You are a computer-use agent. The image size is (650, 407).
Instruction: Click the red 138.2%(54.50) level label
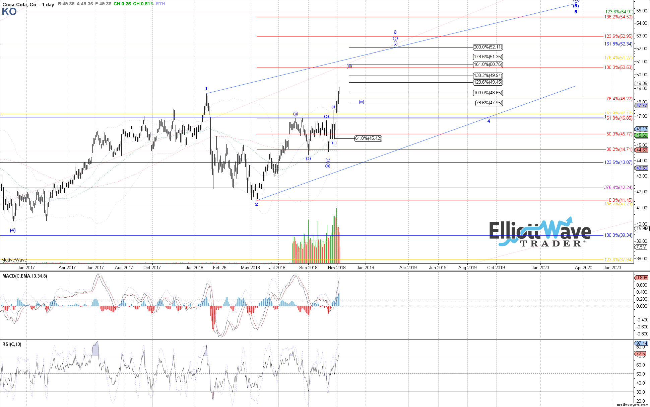(619, 17)
